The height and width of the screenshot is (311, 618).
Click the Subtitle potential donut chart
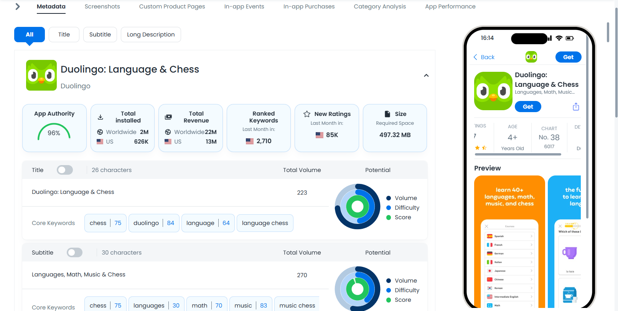tap(358, 289)
